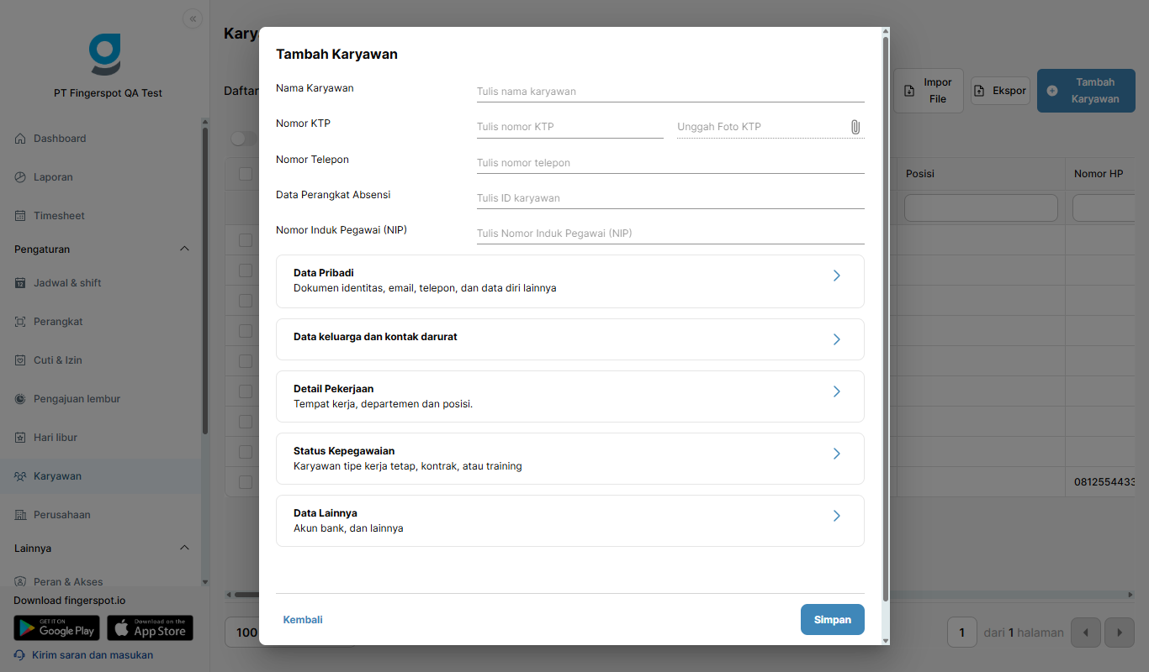Click the Impor File icon button

point(929,91)
